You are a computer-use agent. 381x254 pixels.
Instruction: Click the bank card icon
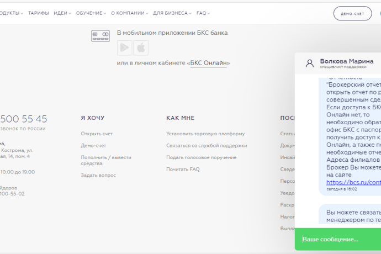click(x=100, y=36)
